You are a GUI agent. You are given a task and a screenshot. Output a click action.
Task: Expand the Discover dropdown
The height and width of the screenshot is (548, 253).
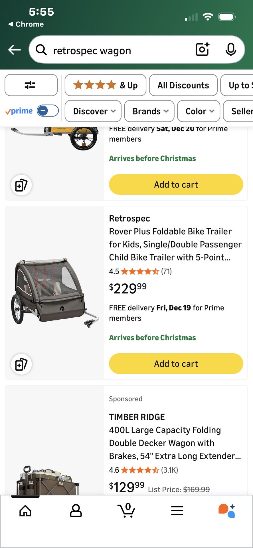point(93,111)
